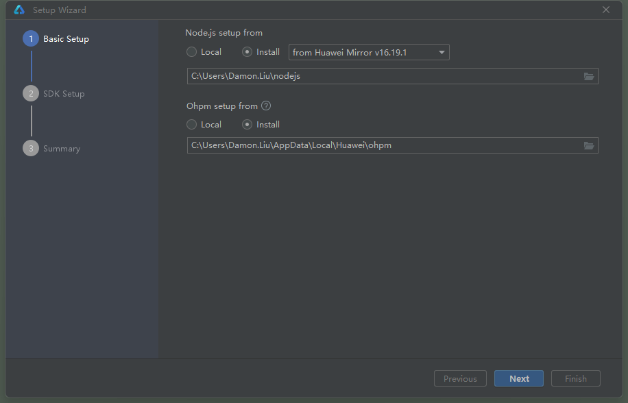Image resolution: width=628 pixels, height=403 pixels.
Task: Click step 1 circle icon
Action: [31, 39]
